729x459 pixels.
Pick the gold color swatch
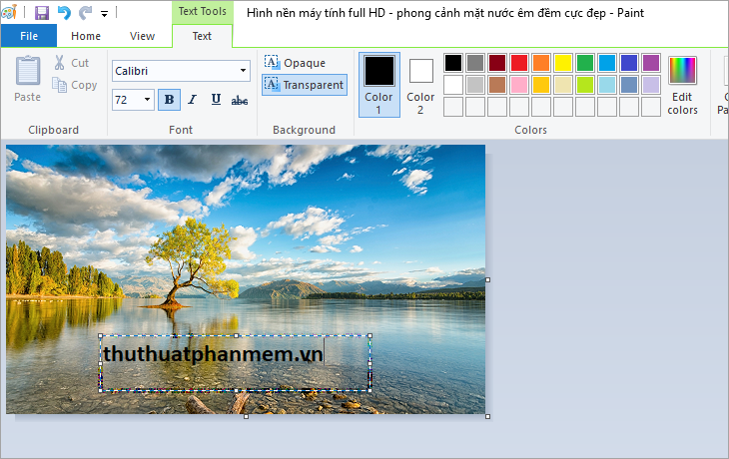pos(540,85)
